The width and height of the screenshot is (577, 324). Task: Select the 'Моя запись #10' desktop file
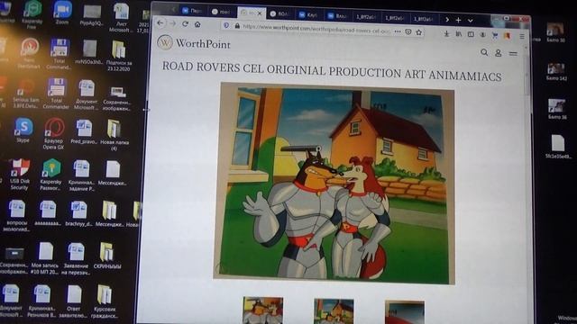coord(45,258)
